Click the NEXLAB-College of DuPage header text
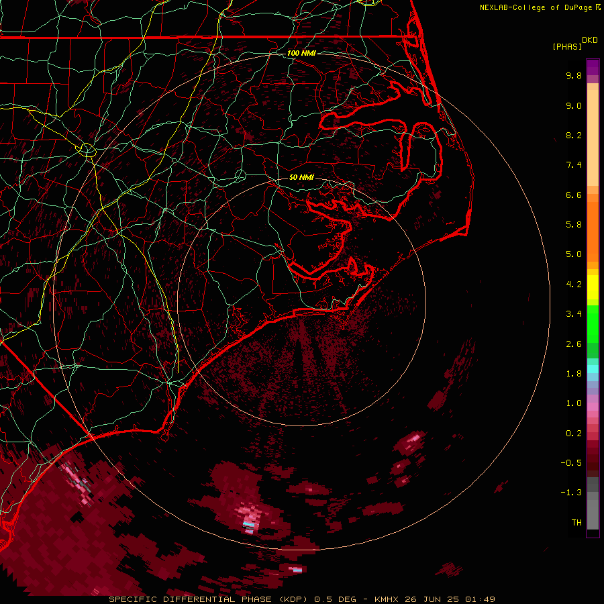This screenshot has width=604, height=604. point(536,7)
